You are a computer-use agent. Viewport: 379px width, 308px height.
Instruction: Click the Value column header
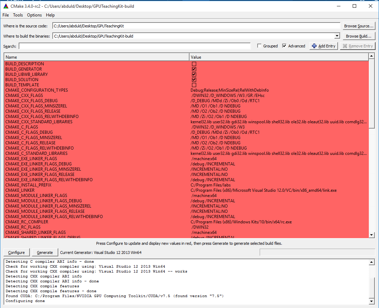pyautogui.click(x=279, y=57)
